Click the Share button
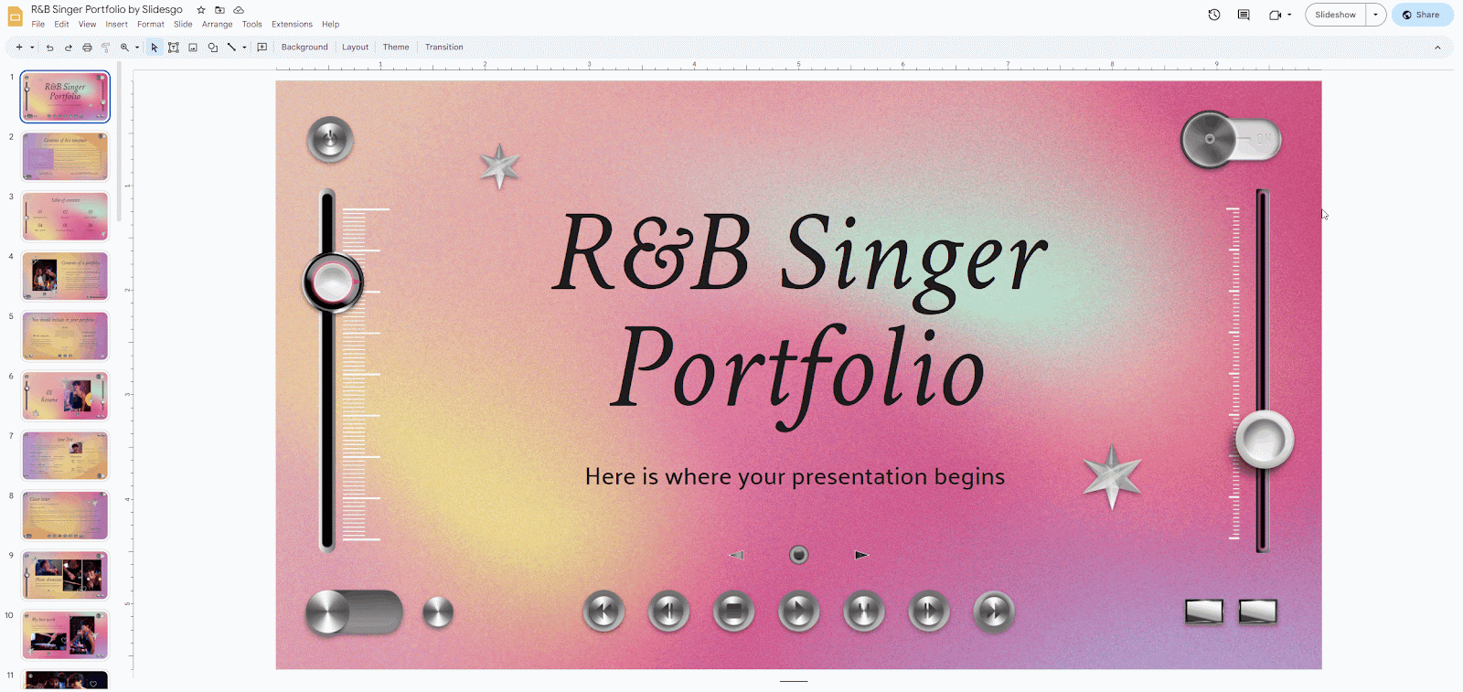Screen dimensions: 1463x692 1422,15
